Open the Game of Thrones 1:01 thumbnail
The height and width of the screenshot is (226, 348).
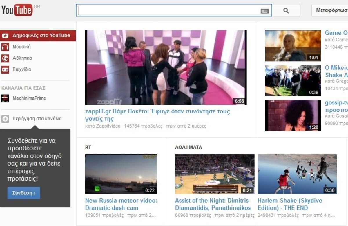tap(293, 45)
